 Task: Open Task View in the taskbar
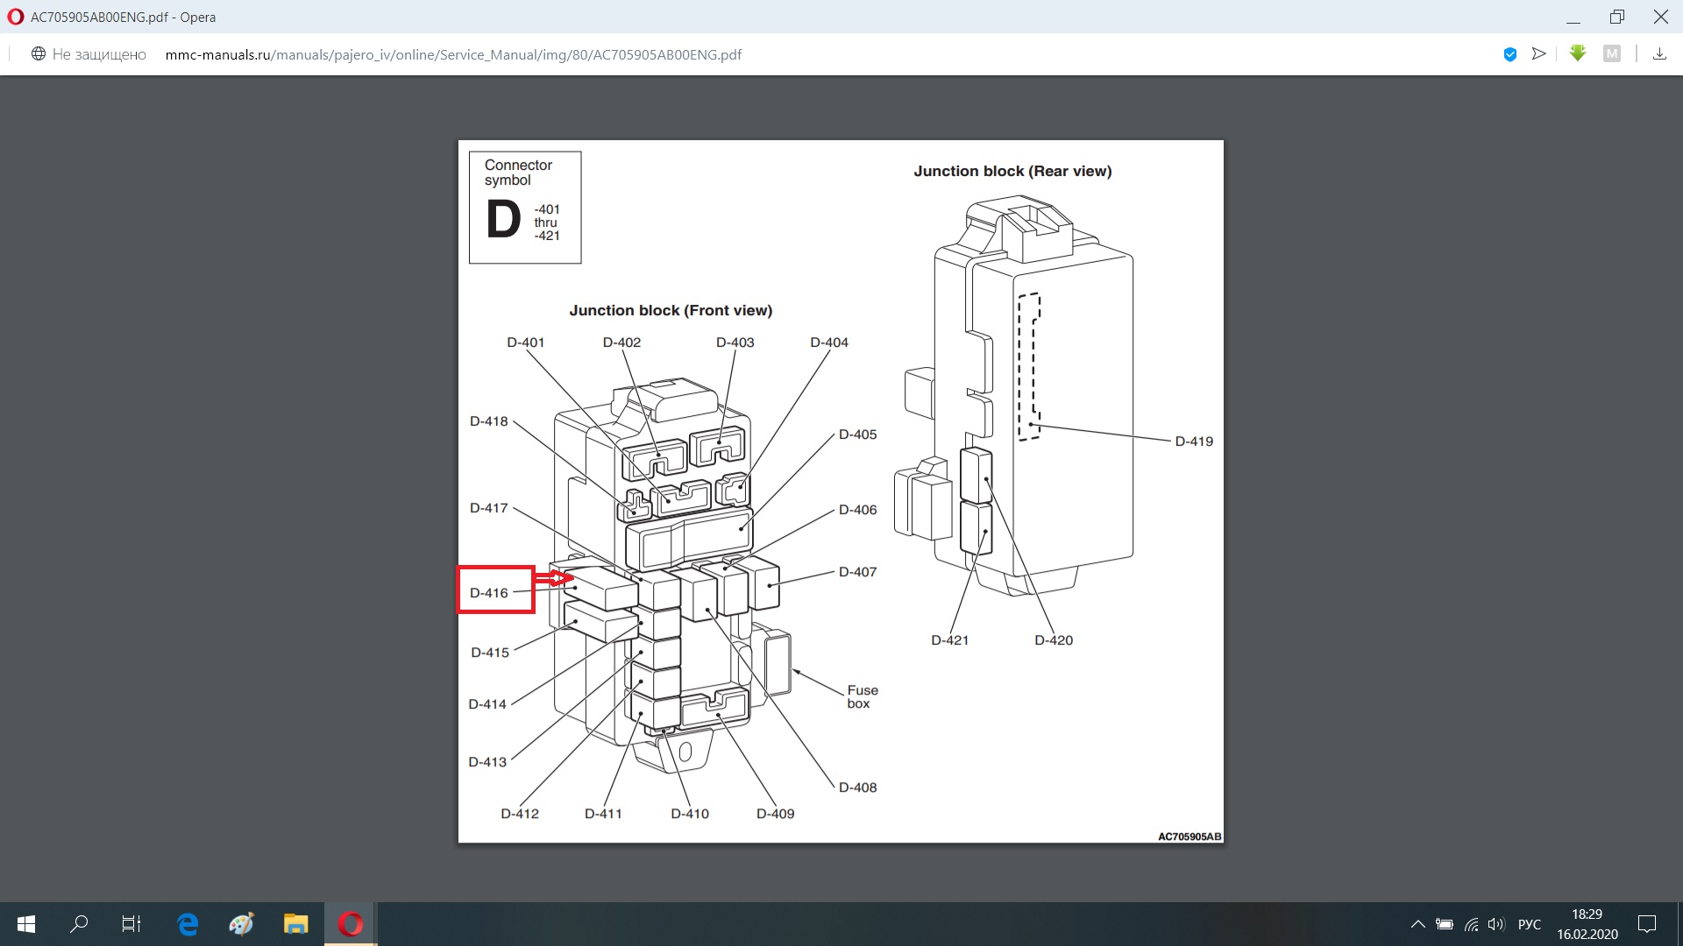point(131,924)
